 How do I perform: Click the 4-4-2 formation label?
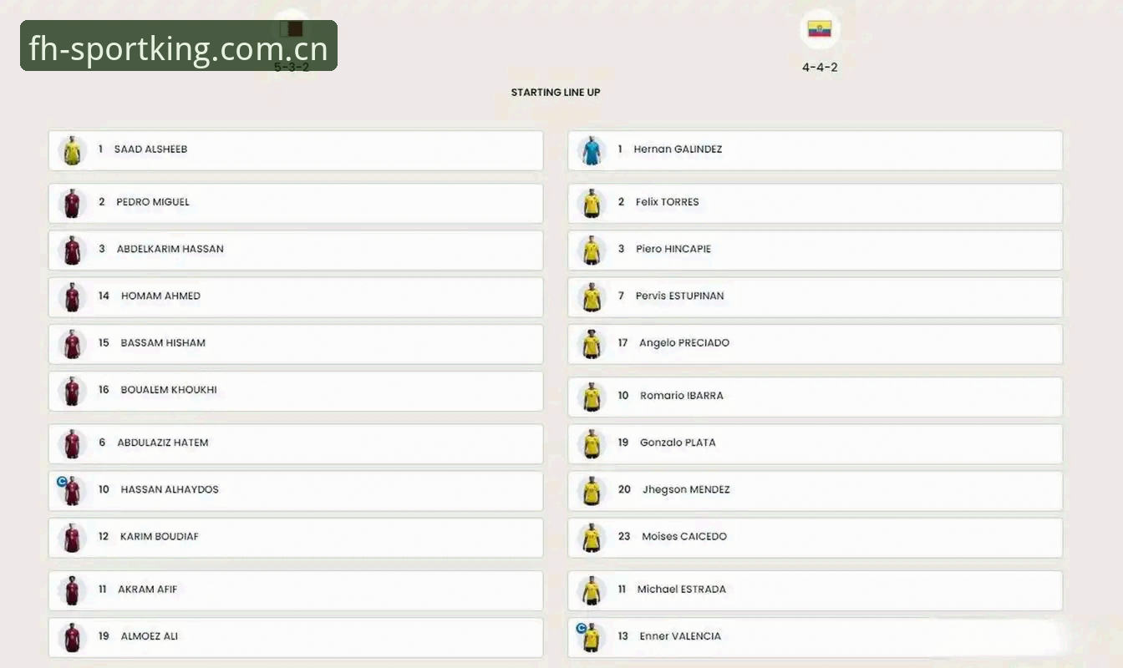[x=820, y=68]
